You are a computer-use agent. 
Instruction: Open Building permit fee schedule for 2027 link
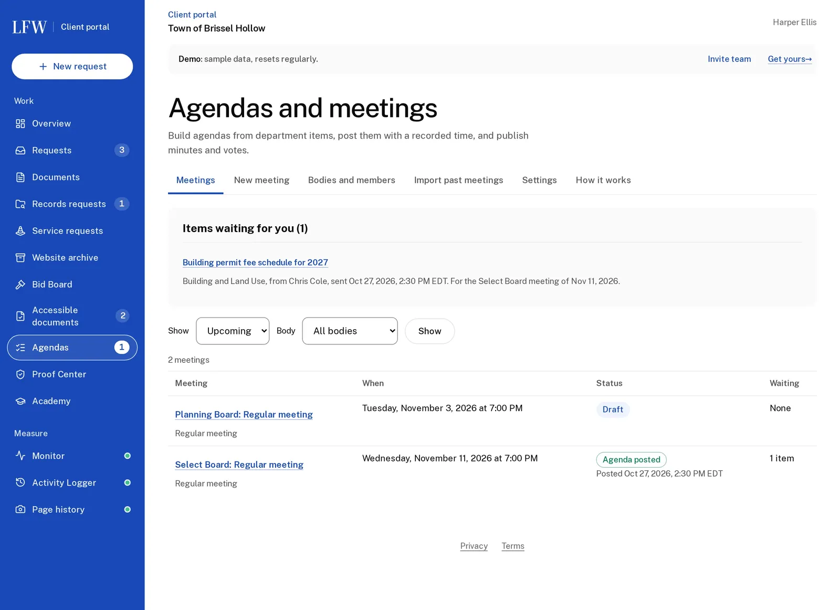click(x=255, y=262)
